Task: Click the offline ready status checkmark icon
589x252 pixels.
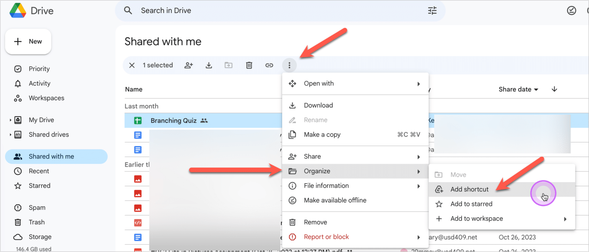Action: (x=571, y=11)
